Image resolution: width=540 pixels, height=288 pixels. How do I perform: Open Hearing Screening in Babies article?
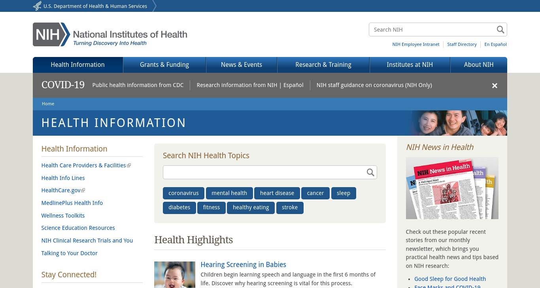click(x=243, y=265)
